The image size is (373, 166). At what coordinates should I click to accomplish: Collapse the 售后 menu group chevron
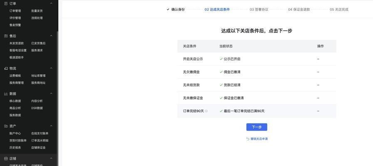51,36
